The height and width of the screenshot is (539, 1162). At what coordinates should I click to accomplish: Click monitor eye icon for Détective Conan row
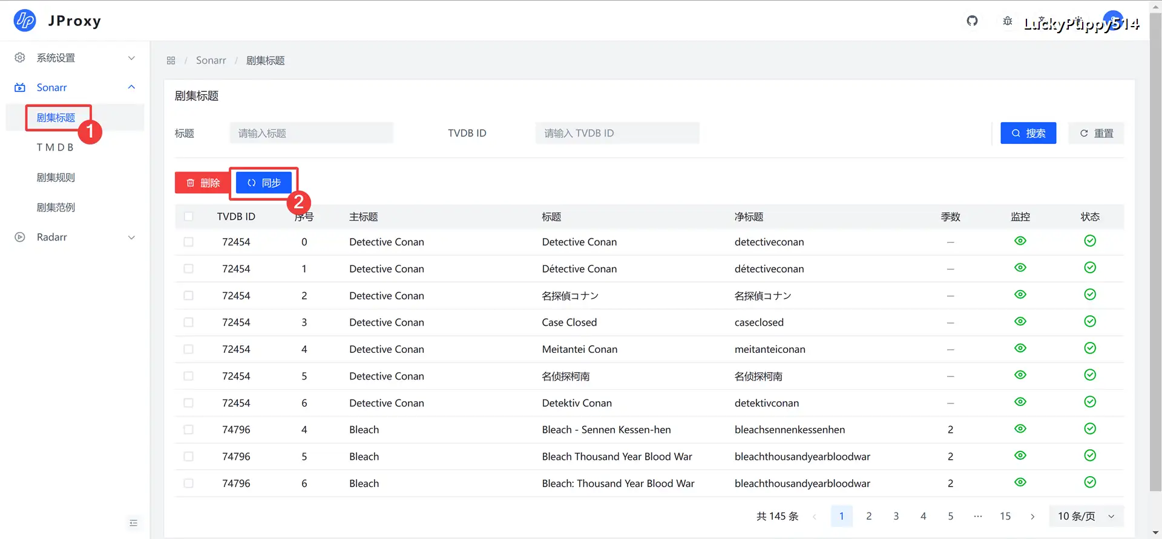1020,268
